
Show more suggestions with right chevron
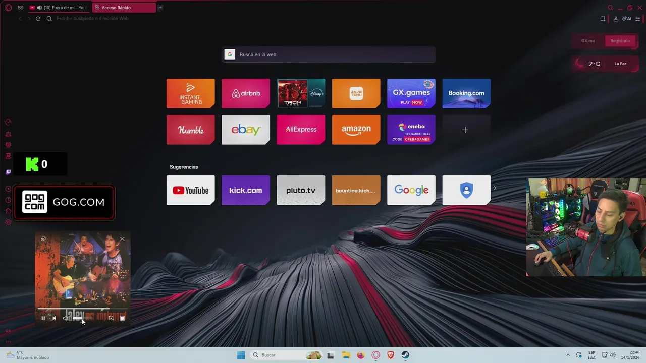tap(495, 188)
